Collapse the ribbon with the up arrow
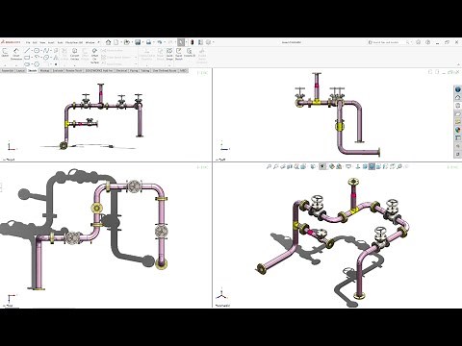Viewport: 462px width, 346px height. tap(458, 64)
